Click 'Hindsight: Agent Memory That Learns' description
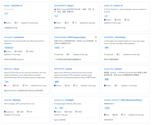The height and width of the screenshot is (125, 154). [x=68, y=104]
